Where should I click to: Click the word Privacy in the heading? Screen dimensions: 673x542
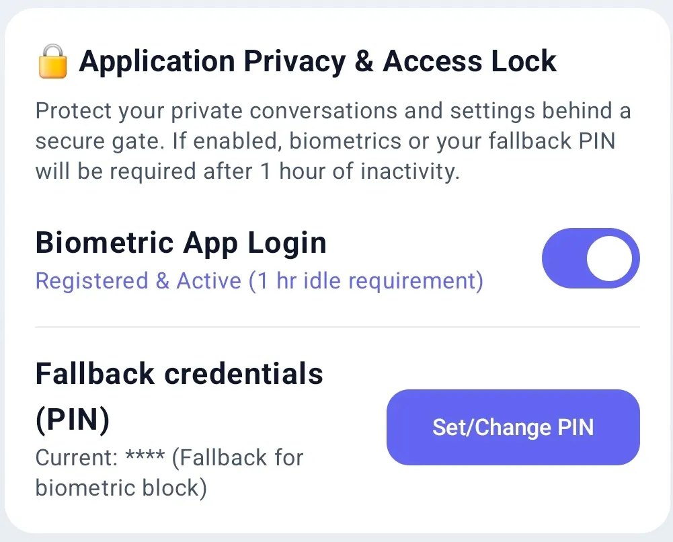coord(294,63)
